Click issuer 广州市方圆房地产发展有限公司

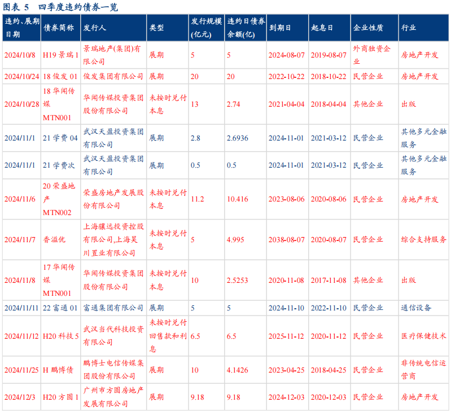[113, 397]
